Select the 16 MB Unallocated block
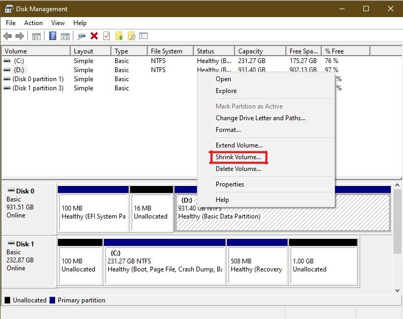The width and height of the screenshot is (403, 319). tap(151, 209)
